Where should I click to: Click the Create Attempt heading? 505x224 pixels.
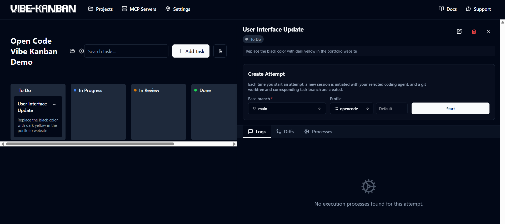tap(266, 74)
